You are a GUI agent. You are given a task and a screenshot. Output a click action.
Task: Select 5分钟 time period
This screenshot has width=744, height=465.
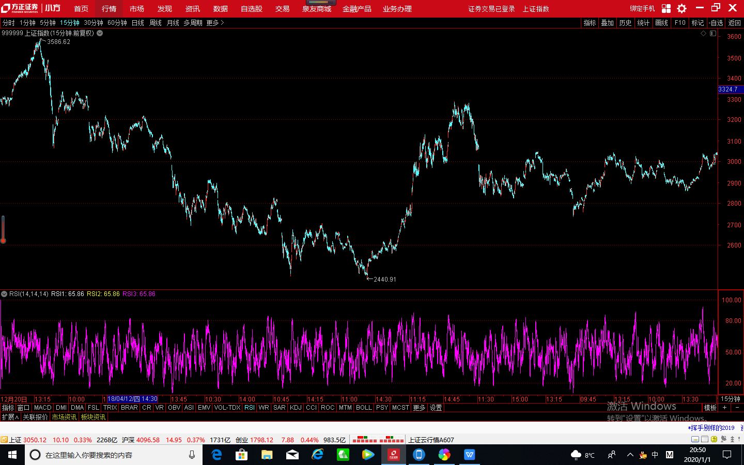pos(47,23)
